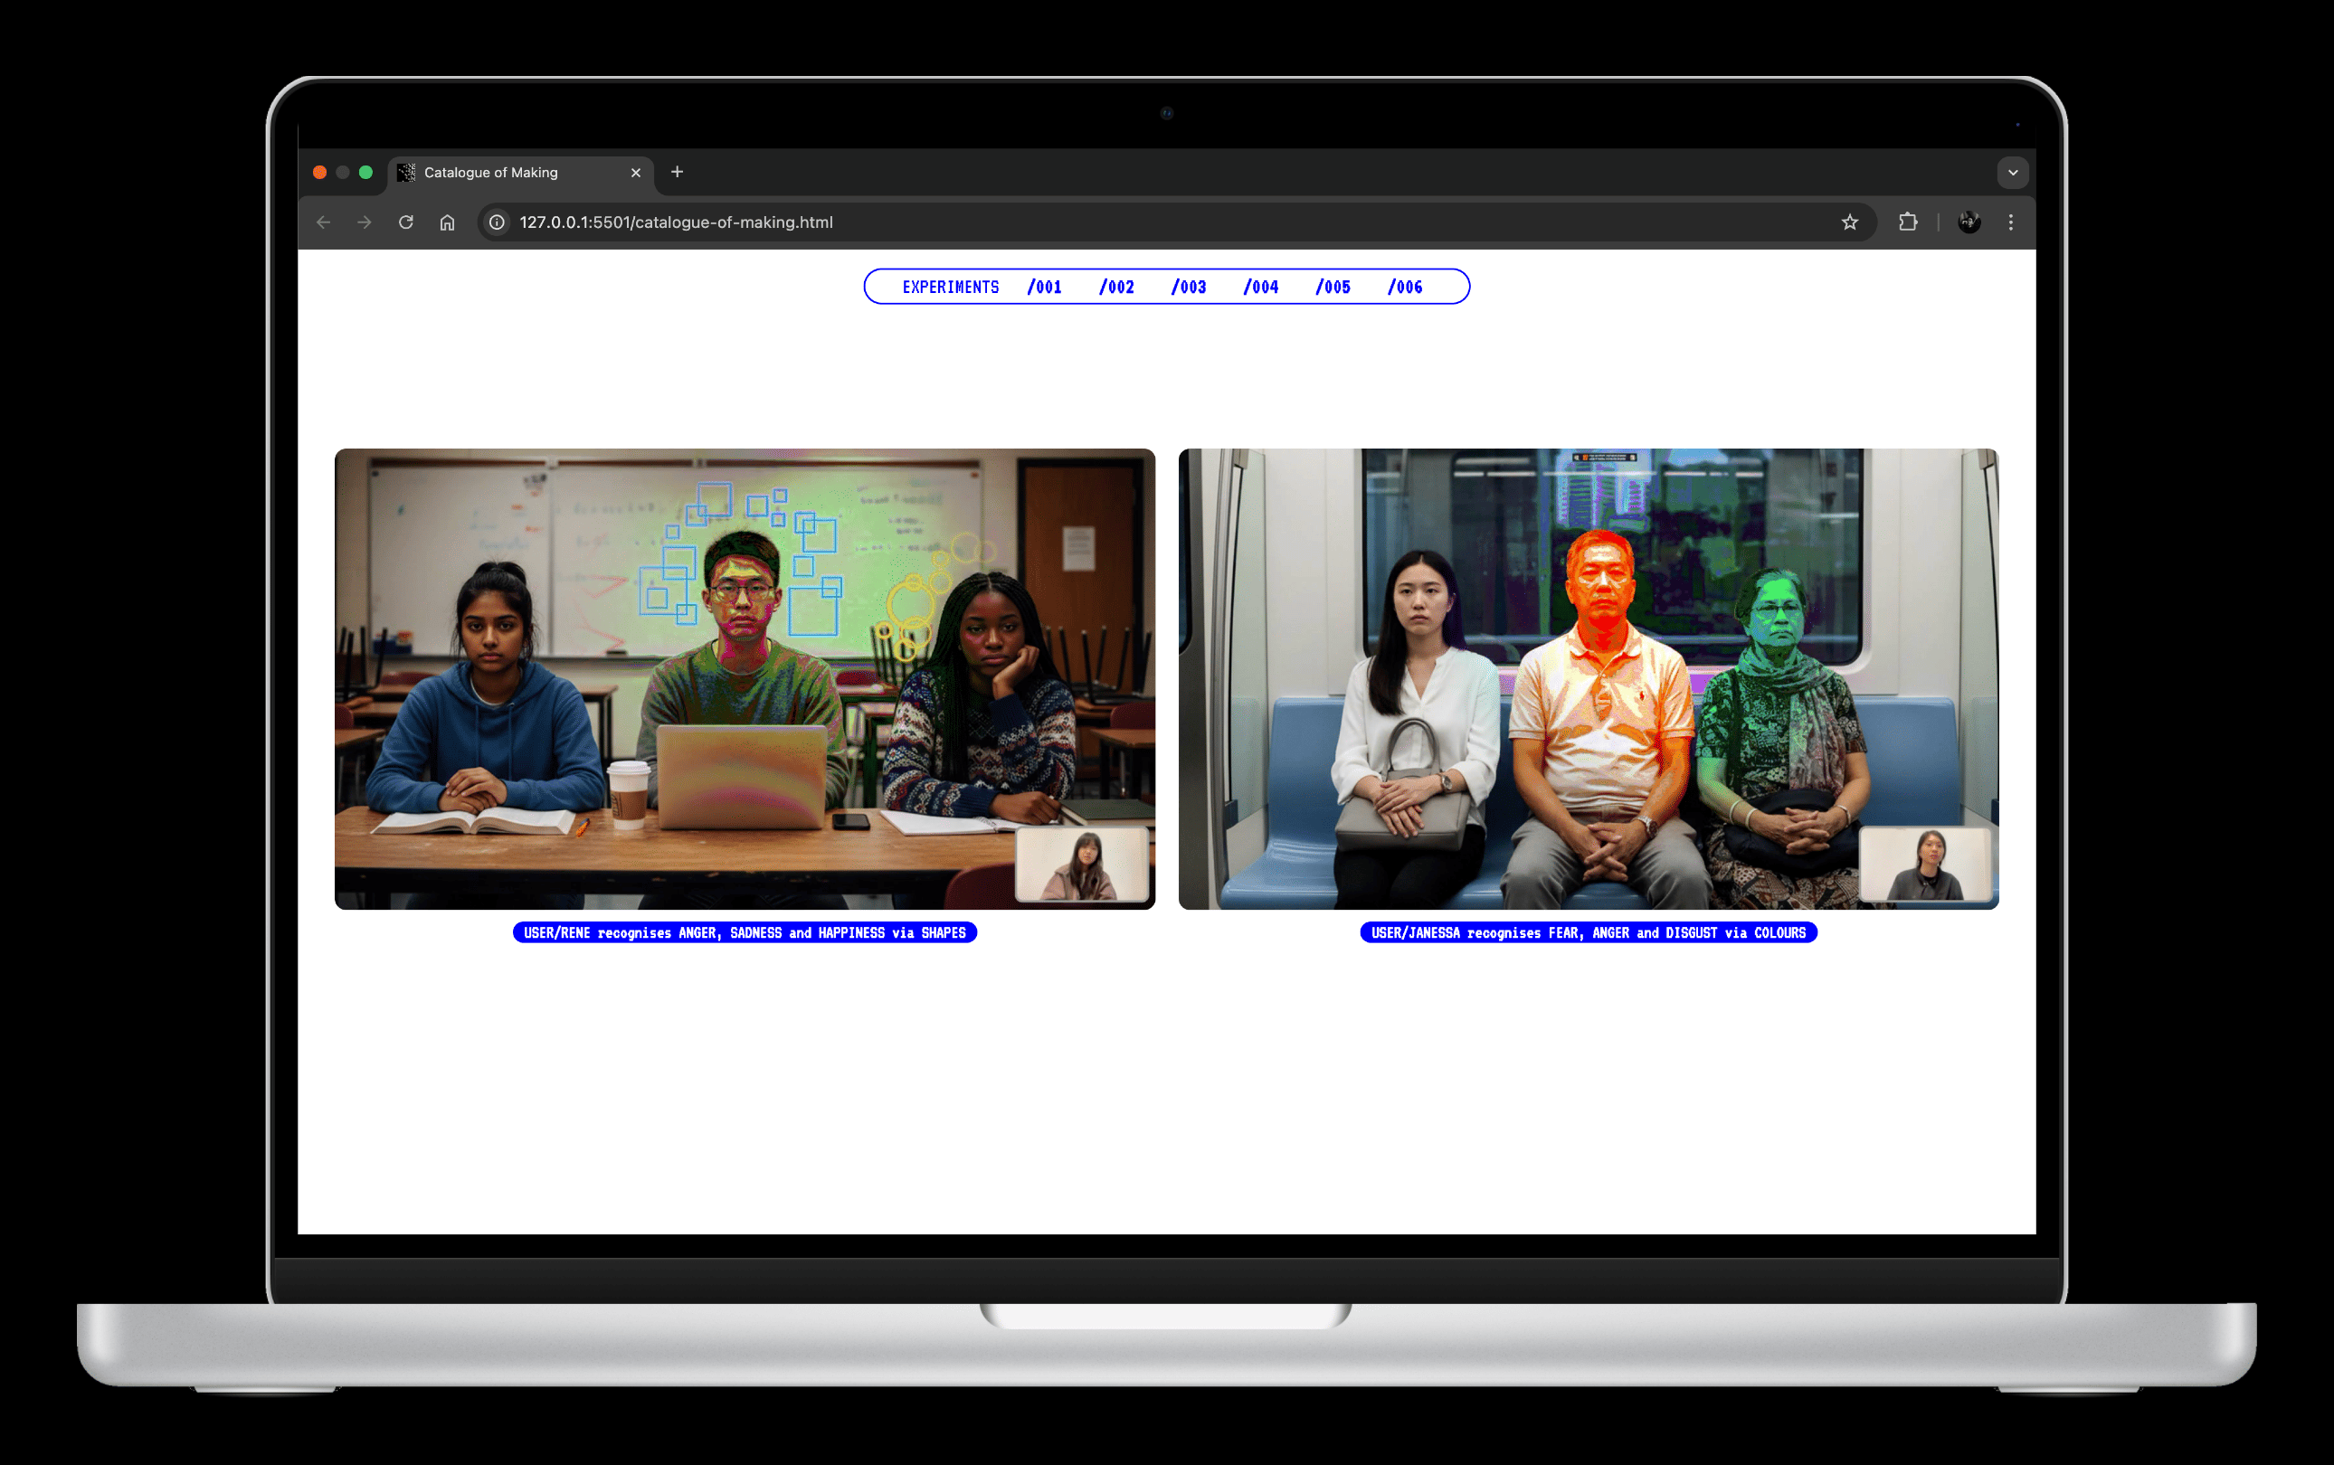The height and width of the screenshot is (1465, 2334).
Task: Reload the Catalogue of Making page
Action: [x=406, y=222]
